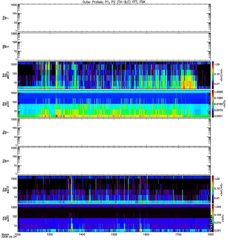Click the <|nT|> unit label beside thc scm1 bar
228x243 pixels.
click(x=223, y=218)
